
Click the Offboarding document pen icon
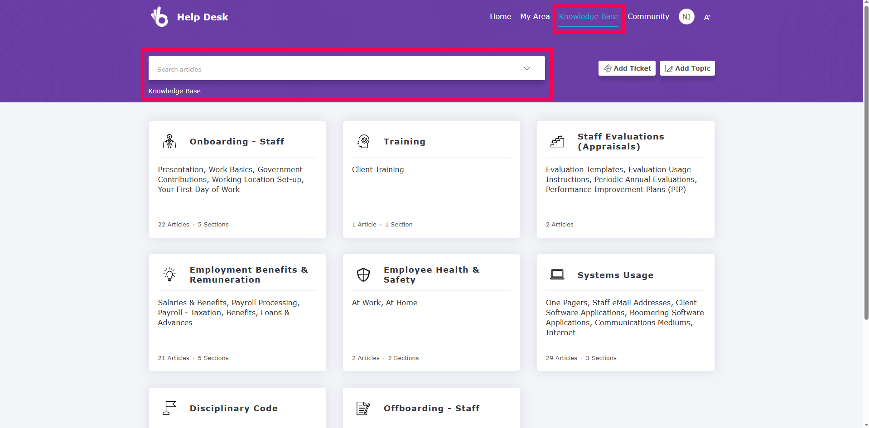tap(363, 408)
